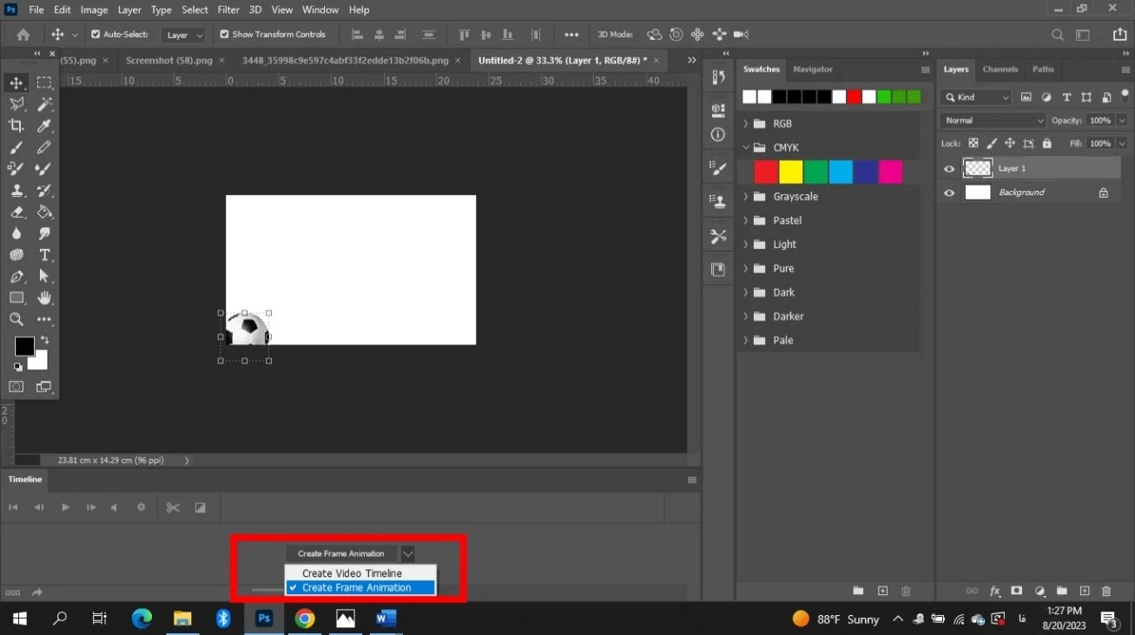This screenshot has width=1135, height=635.
Task: Expand the Grayscale swatch group
Action: pos(745,197)
